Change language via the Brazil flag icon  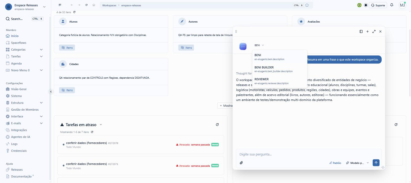point(359,5)
